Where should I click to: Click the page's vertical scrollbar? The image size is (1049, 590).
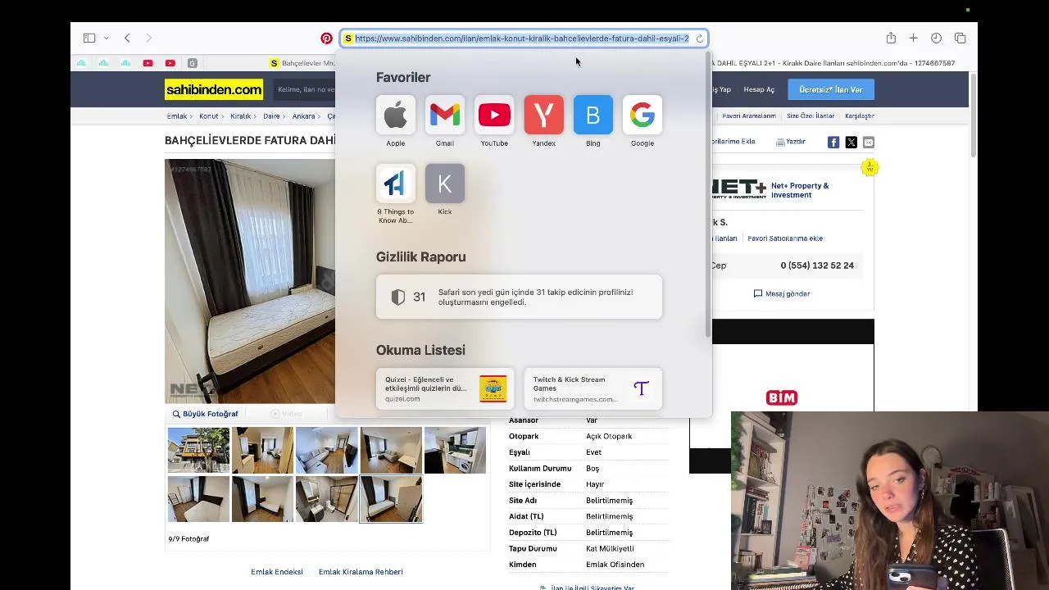click(973, 115)
